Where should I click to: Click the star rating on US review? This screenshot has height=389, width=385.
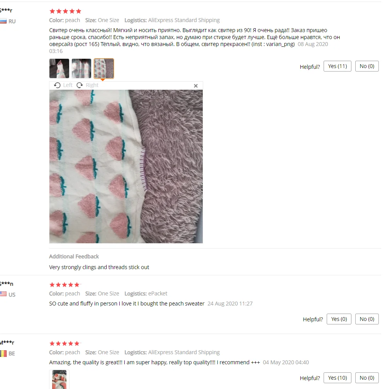pyautogui.click(x=64, y=285)
